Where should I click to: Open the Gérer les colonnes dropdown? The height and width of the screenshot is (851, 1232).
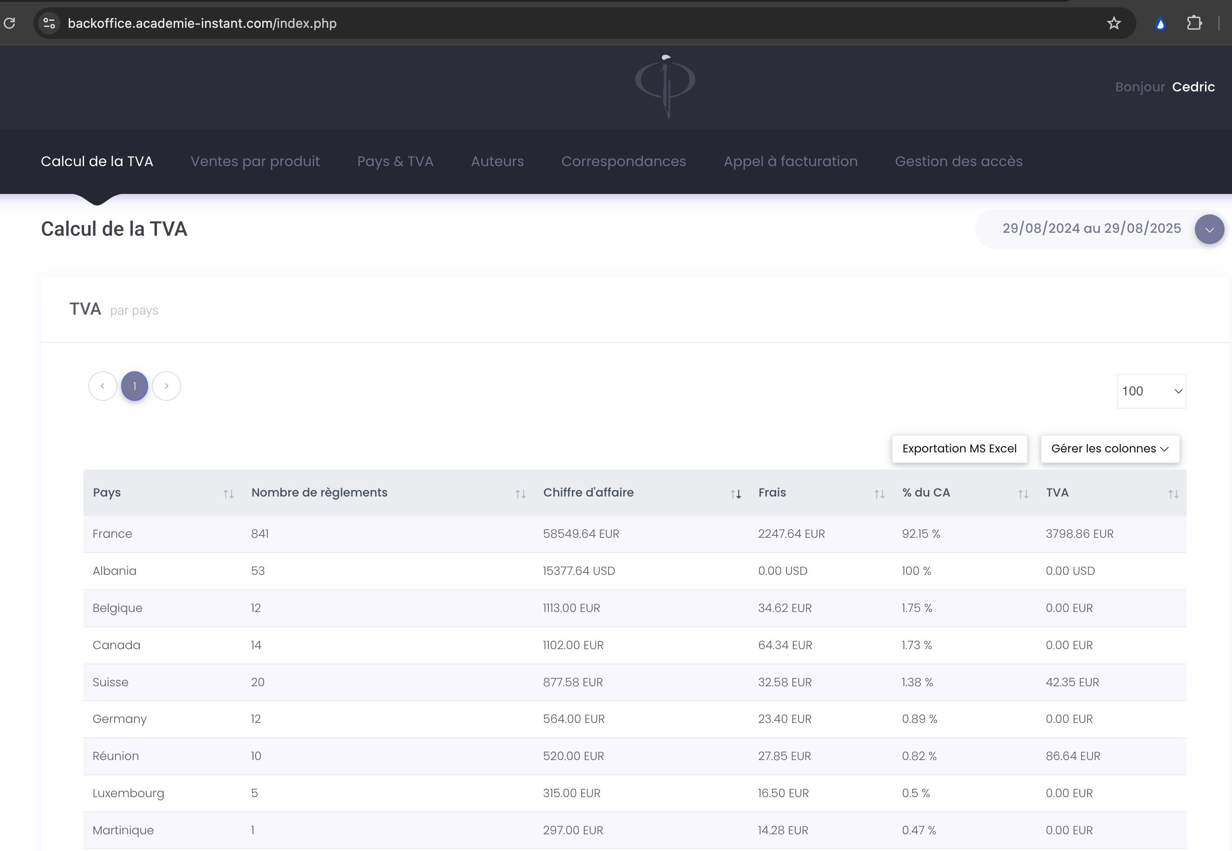point(1109,448)
